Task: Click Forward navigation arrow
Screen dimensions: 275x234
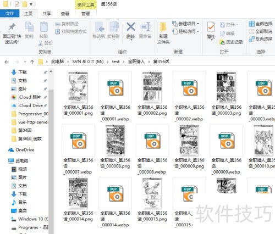Action: 17,62
